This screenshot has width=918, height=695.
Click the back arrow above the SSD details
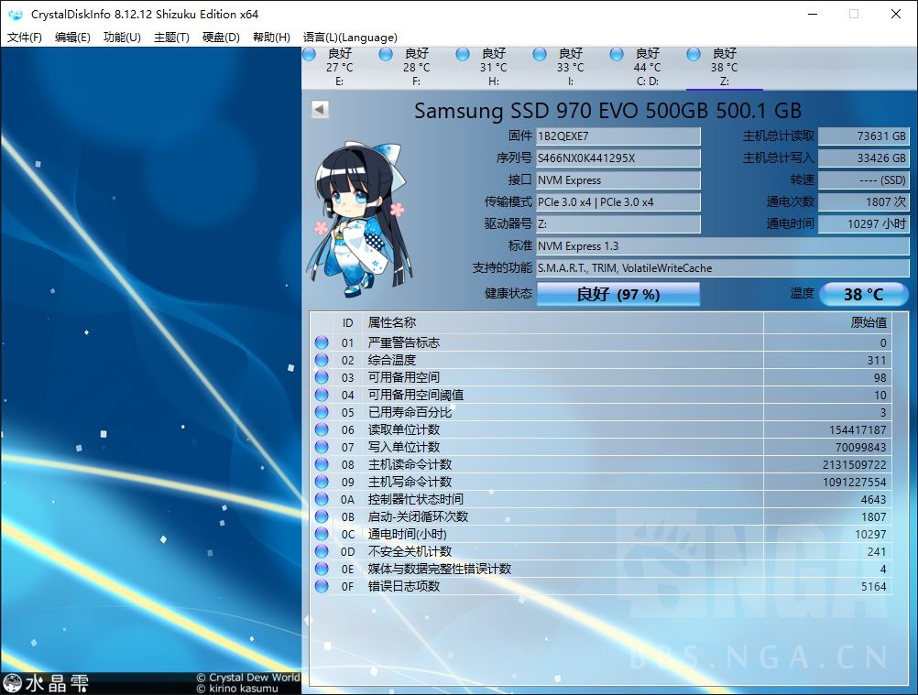(318, 109)
